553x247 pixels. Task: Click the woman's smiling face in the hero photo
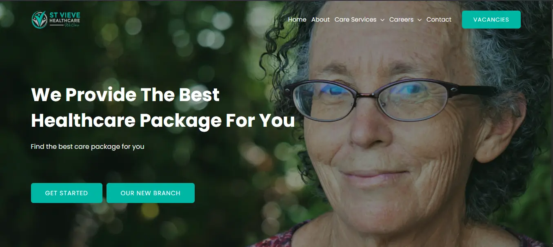(392, 135)
